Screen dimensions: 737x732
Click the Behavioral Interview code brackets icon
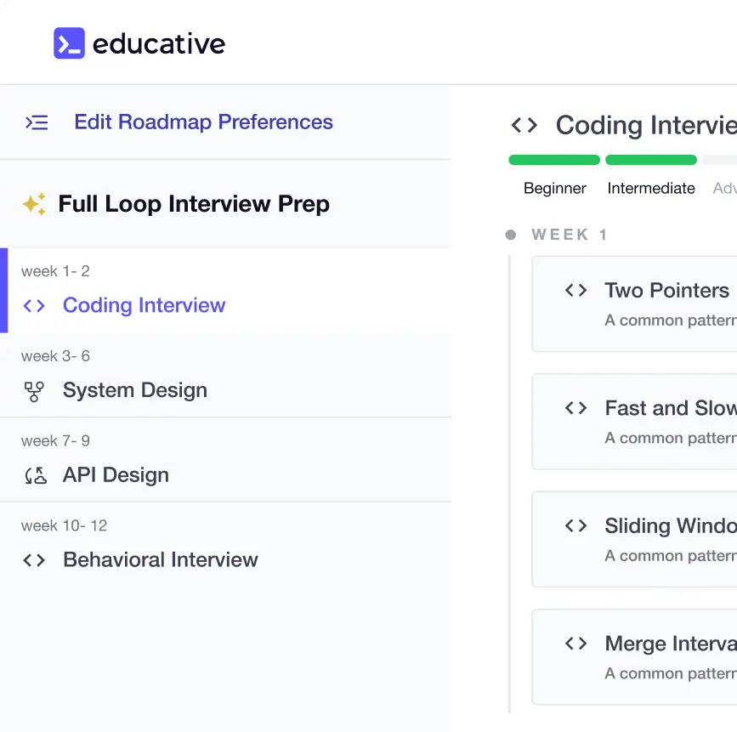click(x=34, y=560)
